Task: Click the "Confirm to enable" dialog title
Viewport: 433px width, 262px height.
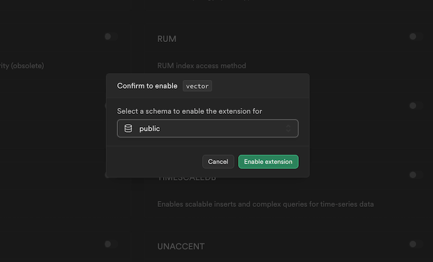Action: [147, 86]
